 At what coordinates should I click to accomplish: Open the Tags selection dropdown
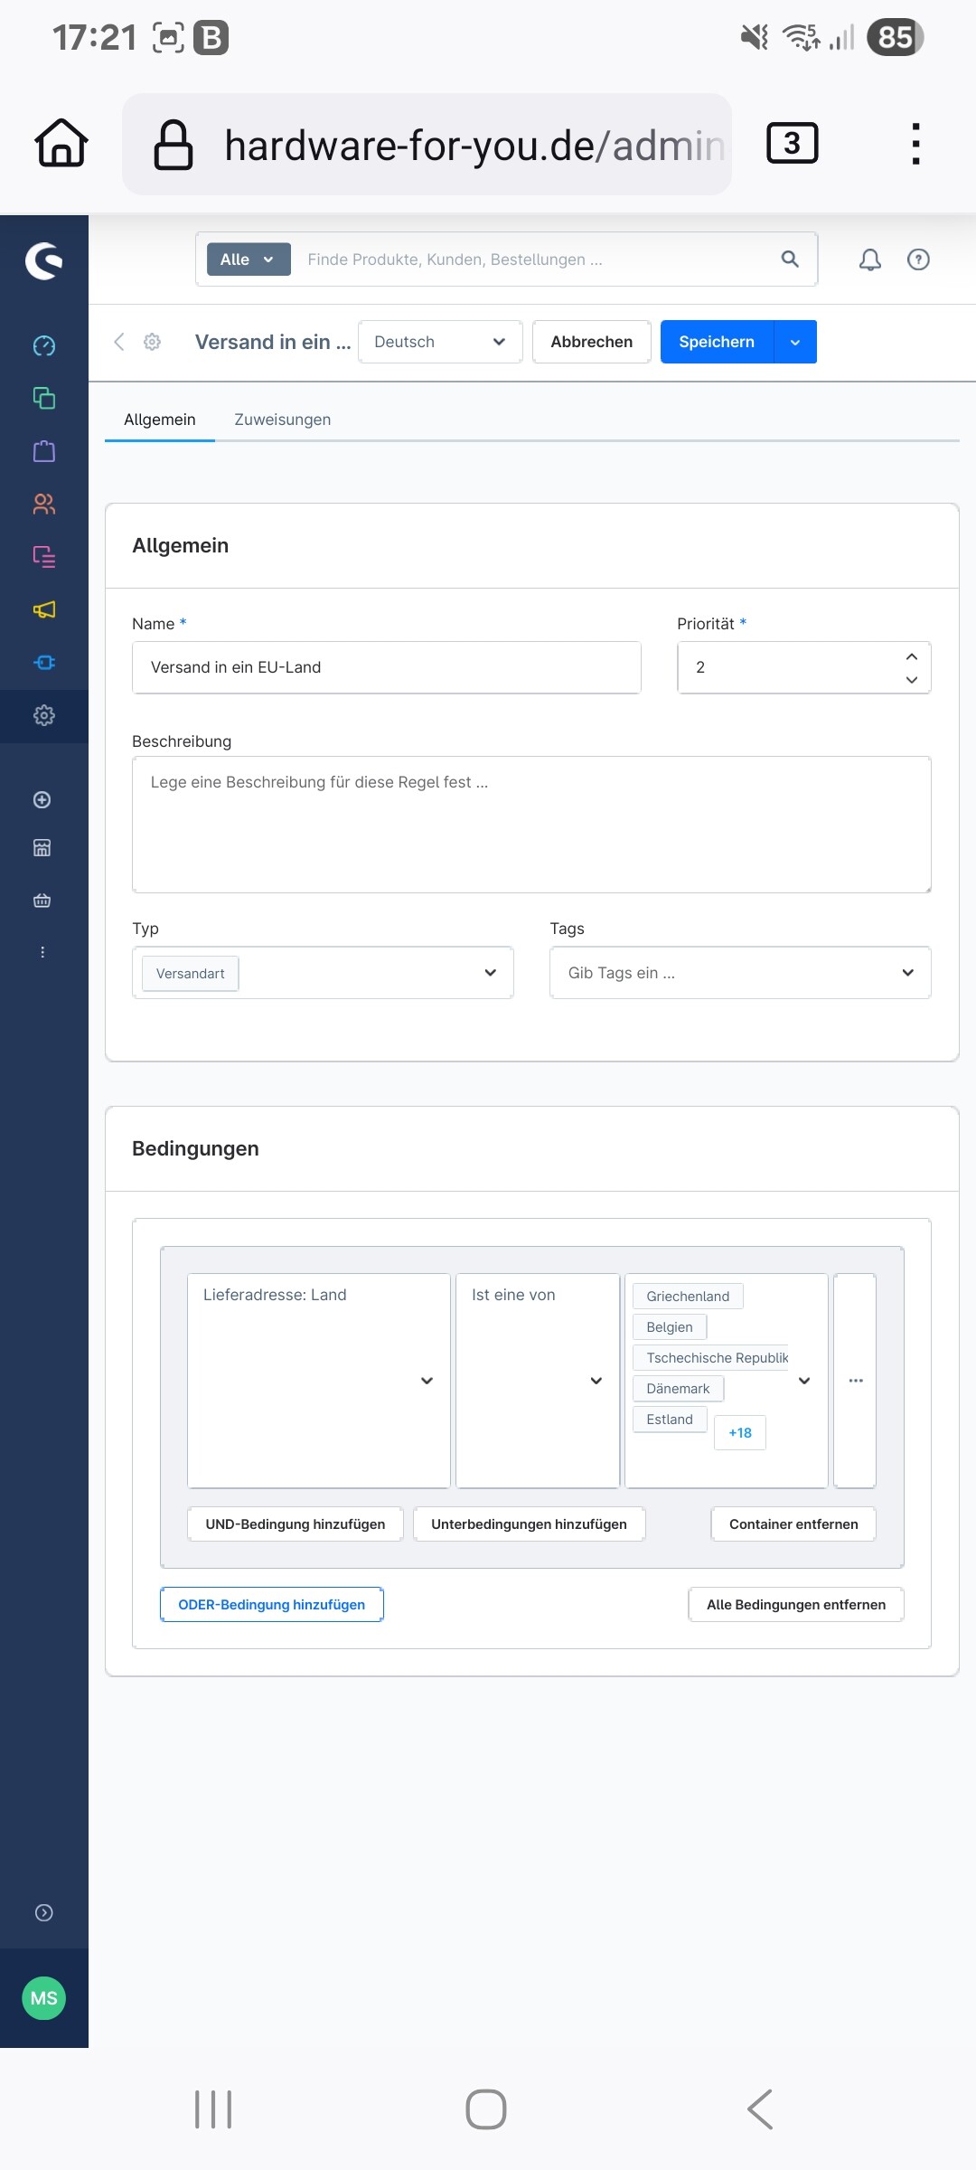coord(740,973)
